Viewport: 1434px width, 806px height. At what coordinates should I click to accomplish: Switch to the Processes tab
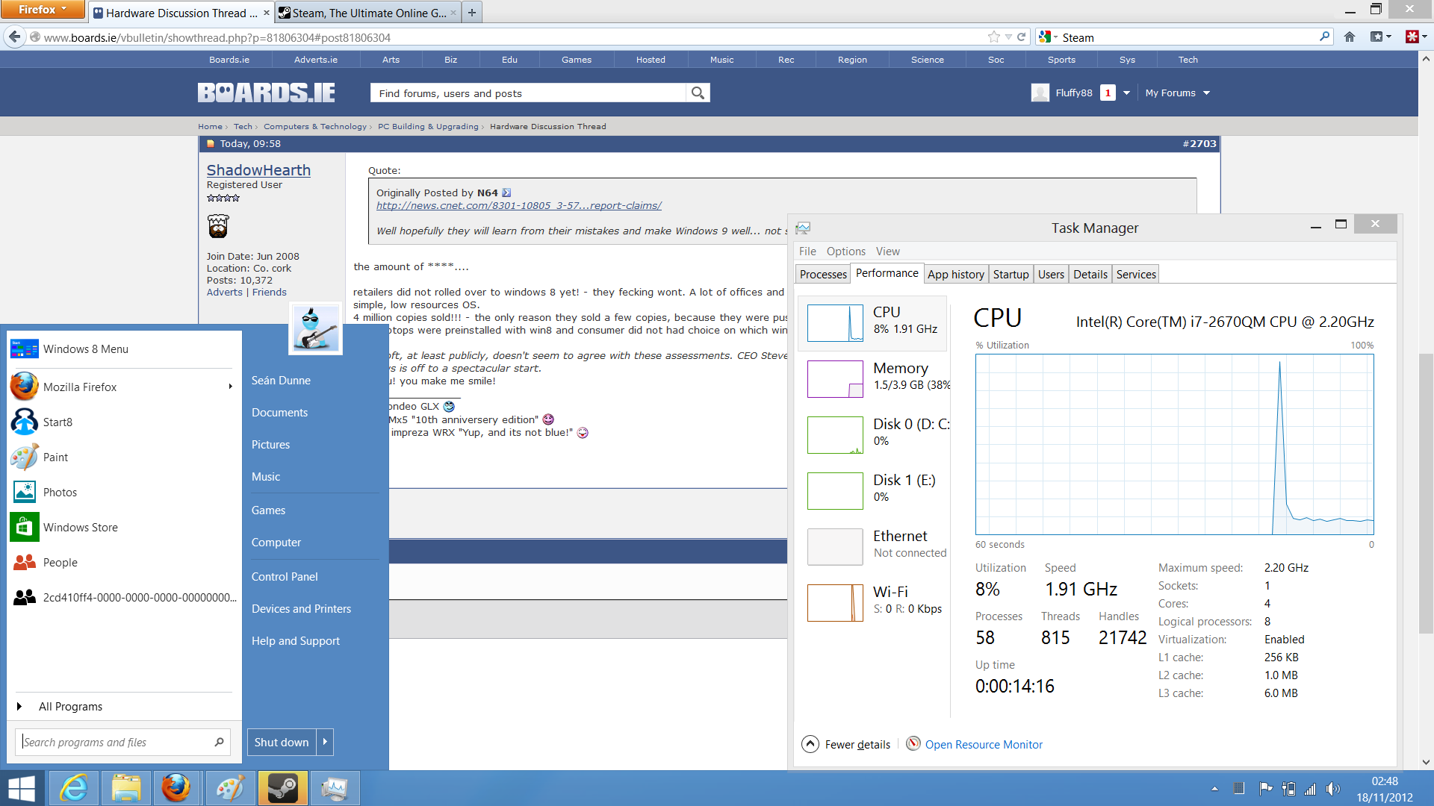coord(823,274)
